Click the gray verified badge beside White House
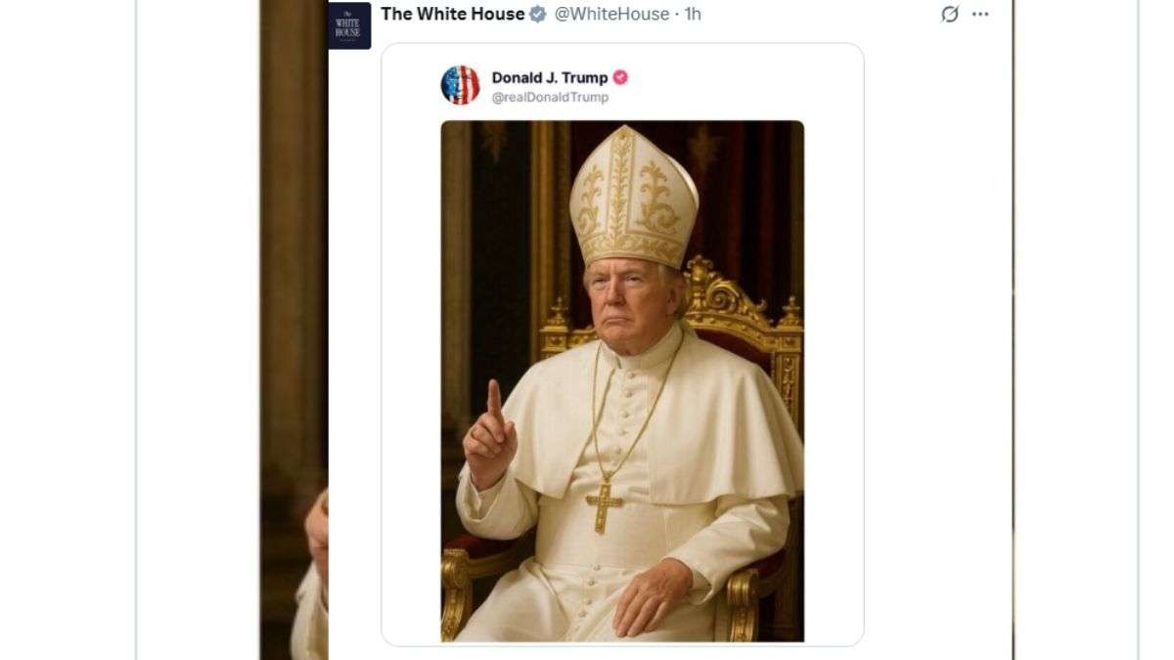Screen dimensions: 1174x660 click(x=537, y=15)
